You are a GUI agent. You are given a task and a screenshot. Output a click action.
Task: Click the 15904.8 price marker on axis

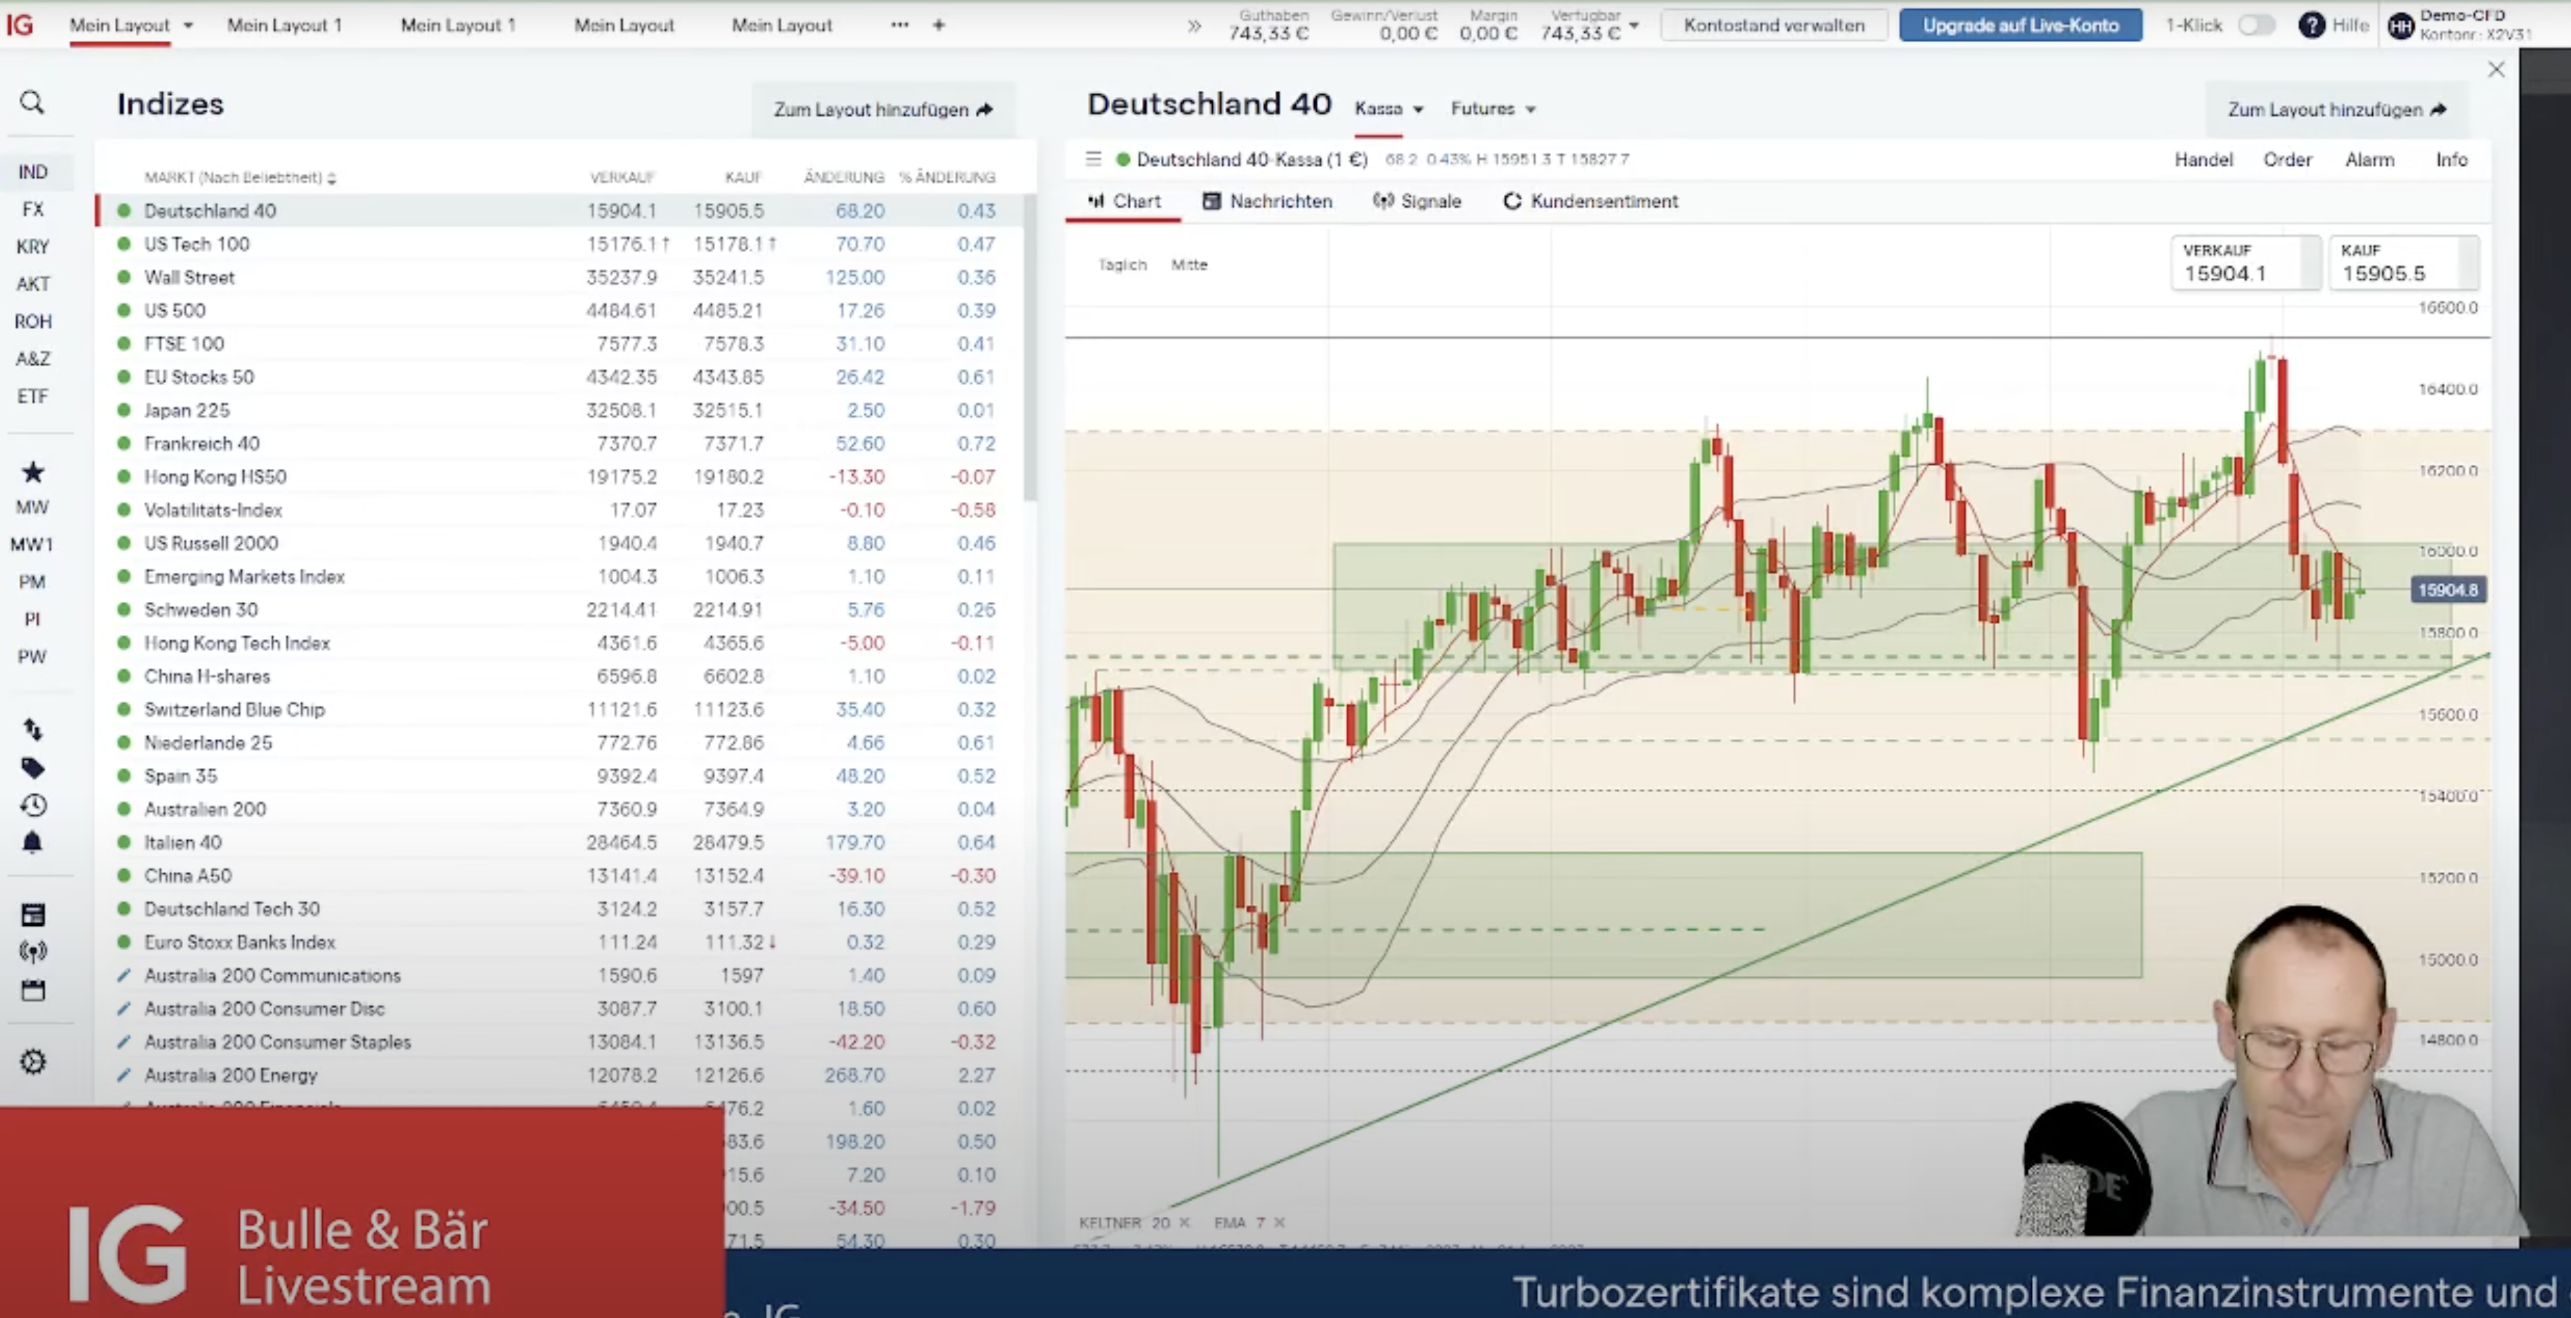[2447, 590]
